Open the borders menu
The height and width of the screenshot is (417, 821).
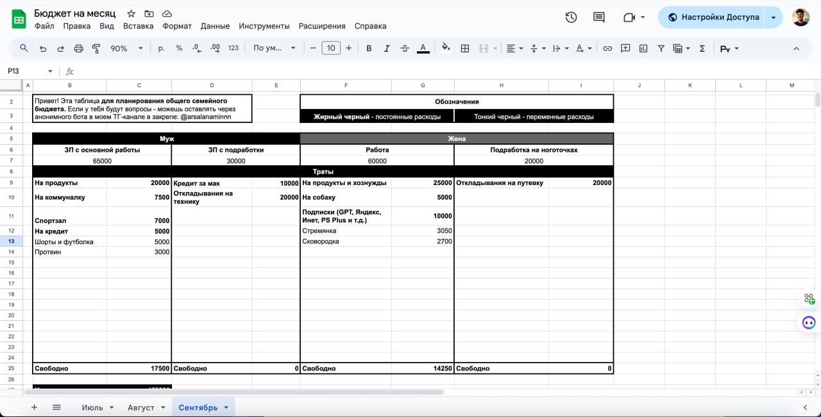465,48
